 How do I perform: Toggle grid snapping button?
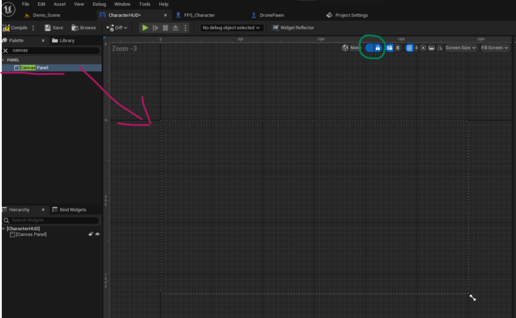pos(410,48)
